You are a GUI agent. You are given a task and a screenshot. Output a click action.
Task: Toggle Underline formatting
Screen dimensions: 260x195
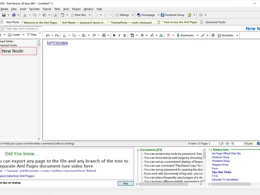pos(124,35)
